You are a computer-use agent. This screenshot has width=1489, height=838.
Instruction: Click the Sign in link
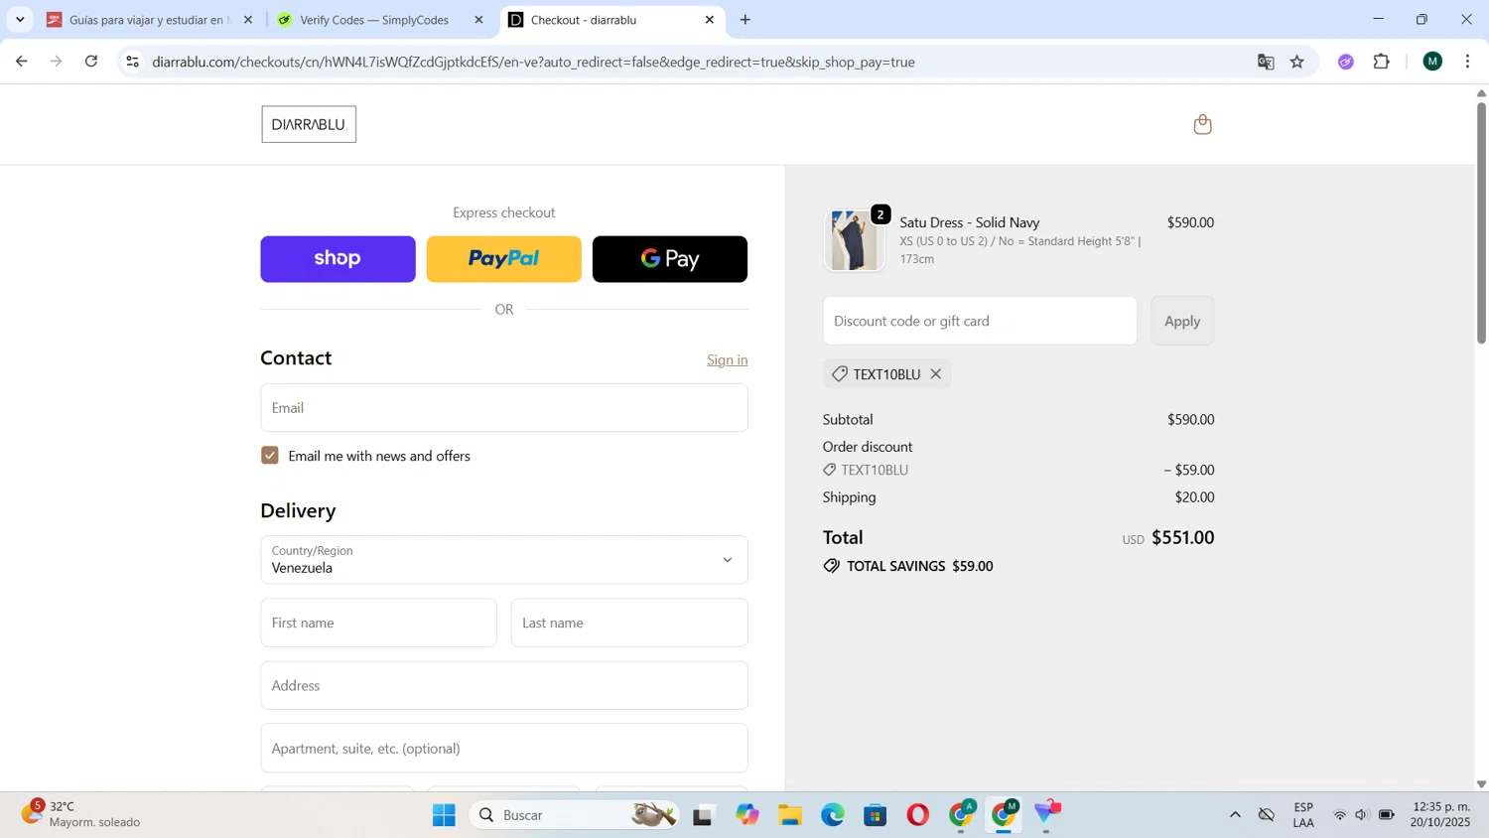(728, 359)
